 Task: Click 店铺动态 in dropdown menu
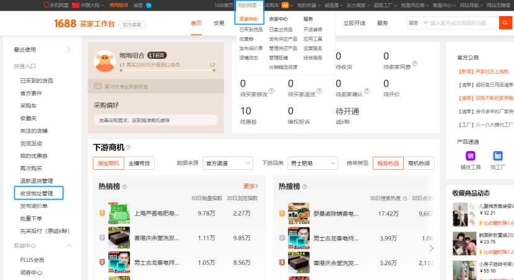pyautogui.click(x=249, y=58)
